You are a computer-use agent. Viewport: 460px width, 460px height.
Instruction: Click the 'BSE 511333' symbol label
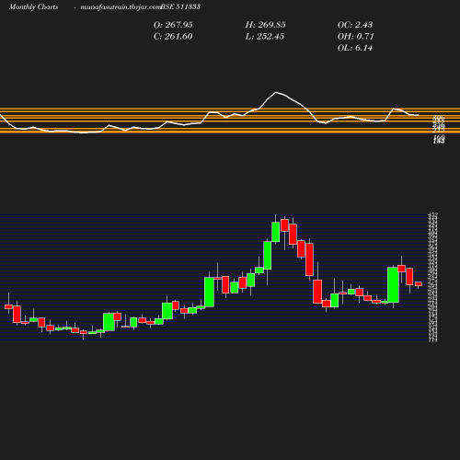click(x=180, y=6)
